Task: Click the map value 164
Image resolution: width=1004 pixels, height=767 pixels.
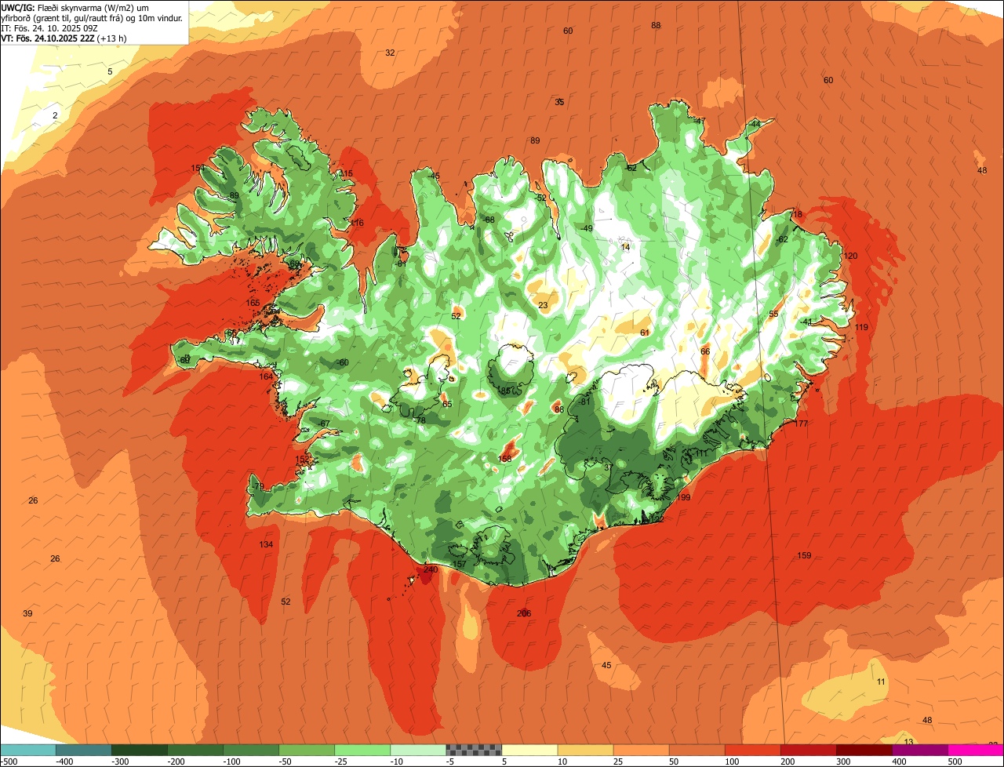Action: [267, 376]
